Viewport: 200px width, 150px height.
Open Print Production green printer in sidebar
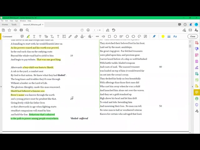pyautogui.click(x=197, y=98)
